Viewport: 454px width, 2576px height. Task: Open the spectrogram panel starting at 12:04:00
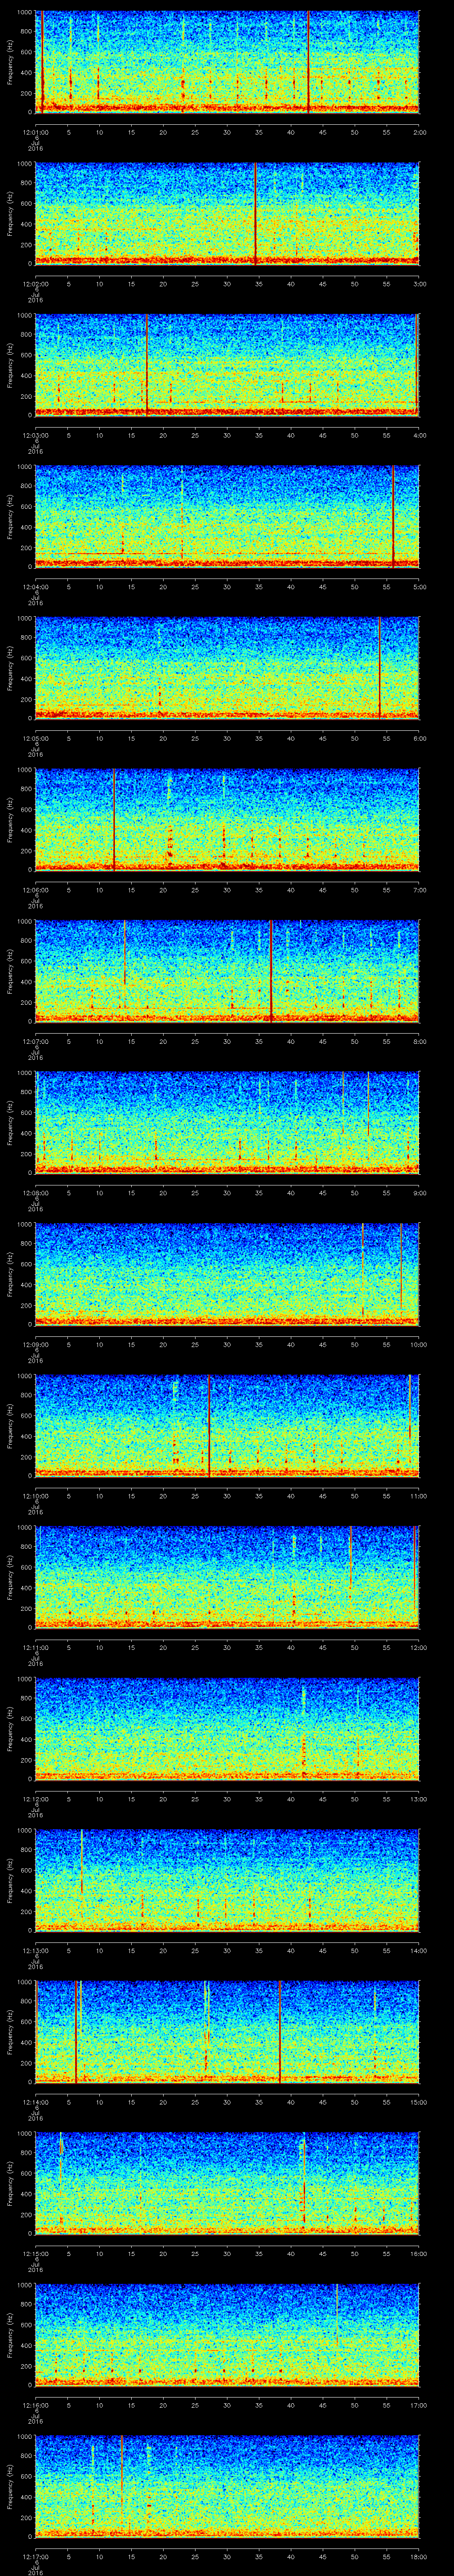(x=227, y=517)
